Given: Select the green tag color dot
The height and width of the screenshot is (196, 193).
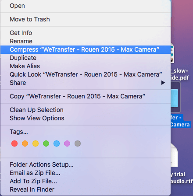Looking at the screenshot, I should point(46,143).
